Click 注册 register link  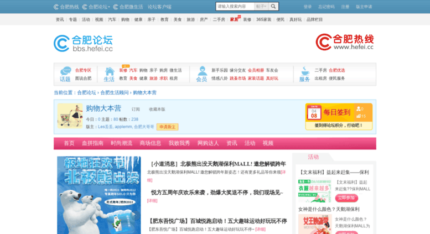pyautogui.click(x=345, y=7)
